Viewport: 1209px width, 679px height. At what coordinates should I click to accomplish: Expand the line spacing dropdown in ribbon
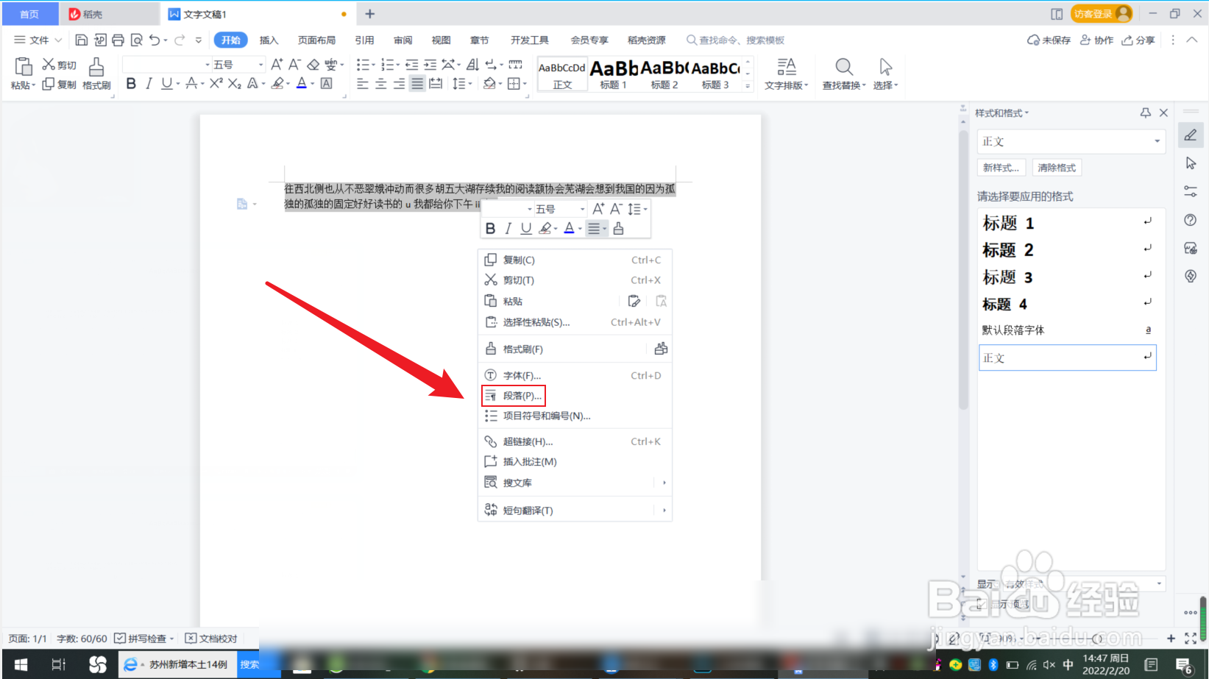coord(469,84)
